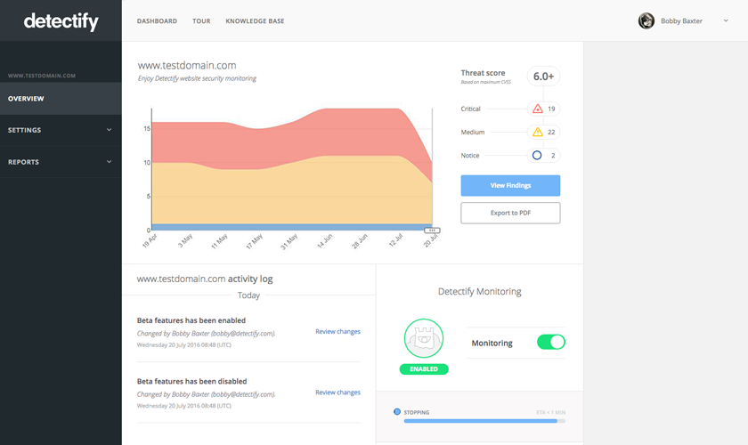Select Overview in the sidebar
This screenshot has width=748, height=445.
(61, 98)
